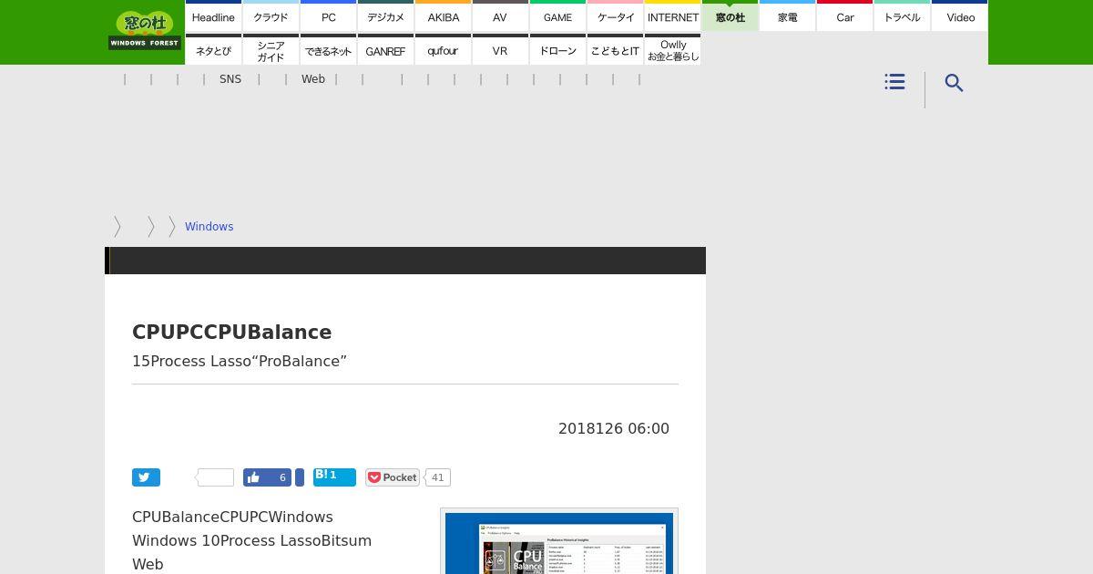1093x574 pixels.
Task: Save article with Pocket button
Action: click(x=392, y=477)
